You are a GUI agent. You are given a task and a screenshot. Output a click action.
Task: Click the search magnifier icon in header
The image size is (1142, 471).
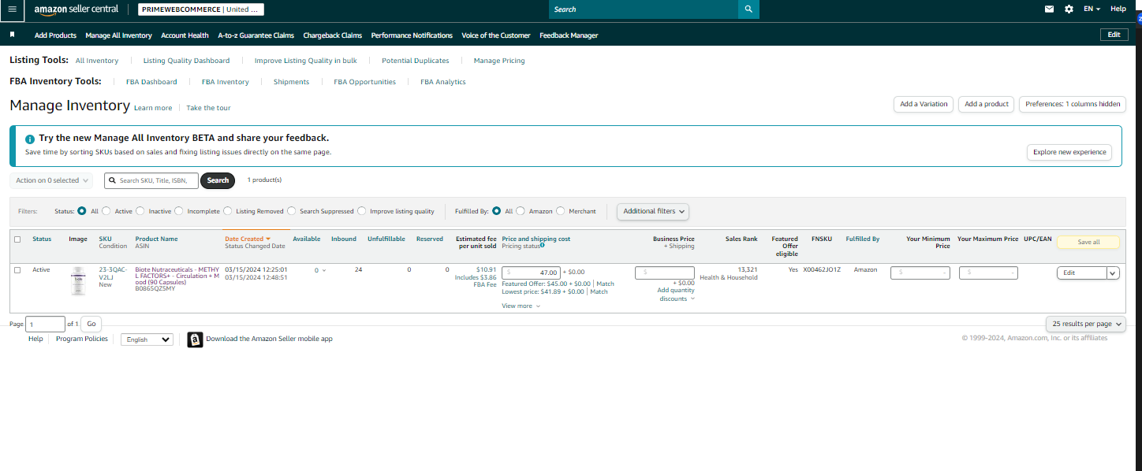[x=748, y=9]
